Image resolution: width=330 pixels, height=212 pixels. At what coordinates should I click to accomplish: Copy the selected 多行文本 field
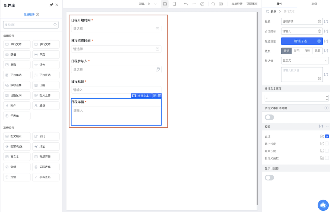pyautogui.click(x=155, y=96)
